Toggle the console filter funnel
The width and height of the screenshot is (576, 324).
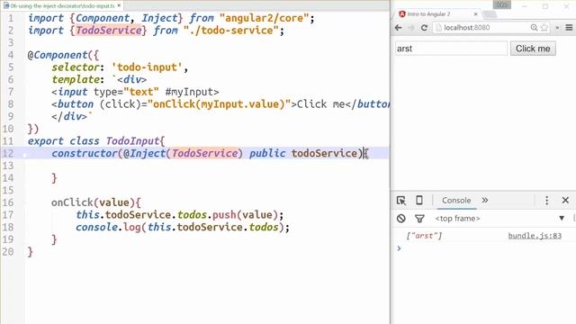(x=419, y=219)
